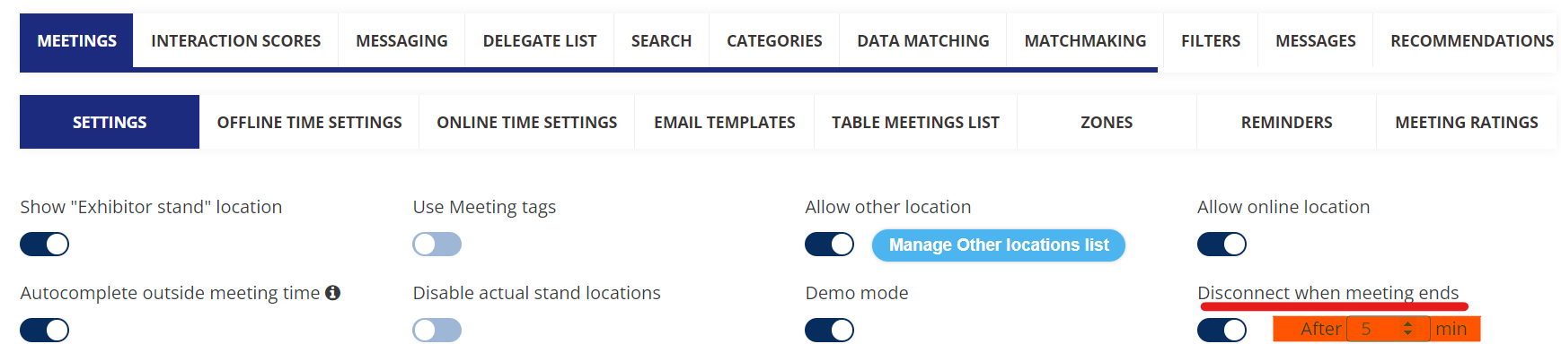1561x361 pixels.
Task: Switch to the Matchmaking tab
Action: [1085, 41]
